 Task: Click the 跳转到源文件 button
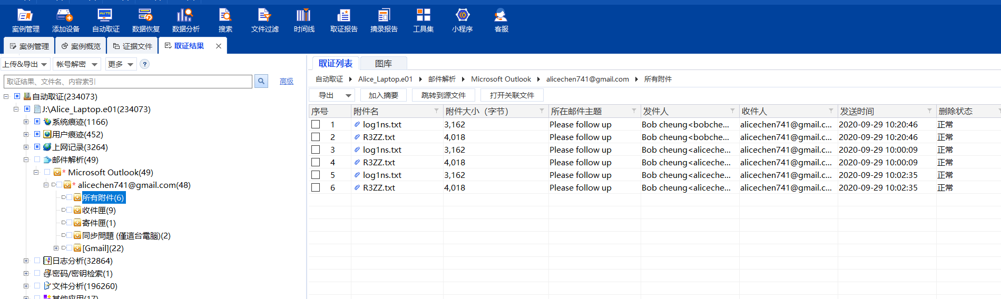pos(444,95)
